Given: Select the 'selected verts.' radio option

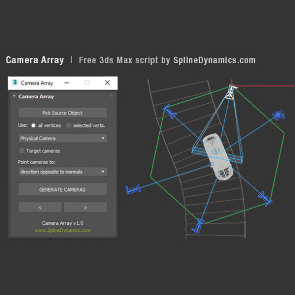Looking at the screenshot, I should [x=68, y=126].
